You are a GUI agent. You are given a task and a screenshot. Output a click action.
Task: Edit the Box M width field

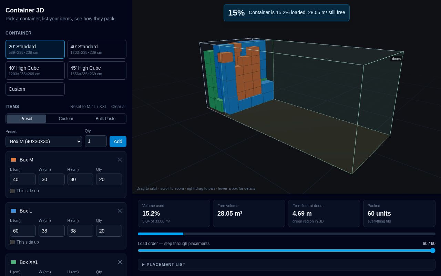tap(52, 179)
